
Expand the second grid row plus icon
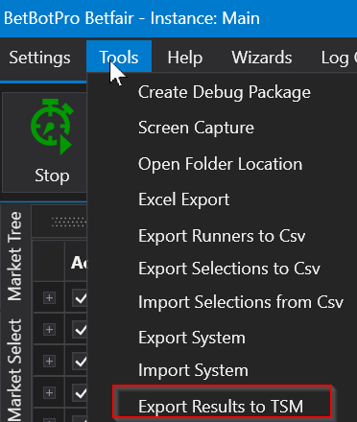tap(49, 330)
